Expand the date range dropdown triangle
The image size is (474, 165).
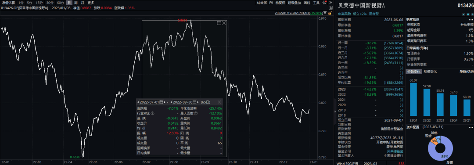(x=325, y=13)
